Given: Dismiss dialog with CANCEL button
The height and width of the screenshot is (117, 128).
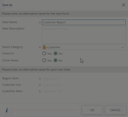Looking at the screenshot, I should (x=115, y=110).
